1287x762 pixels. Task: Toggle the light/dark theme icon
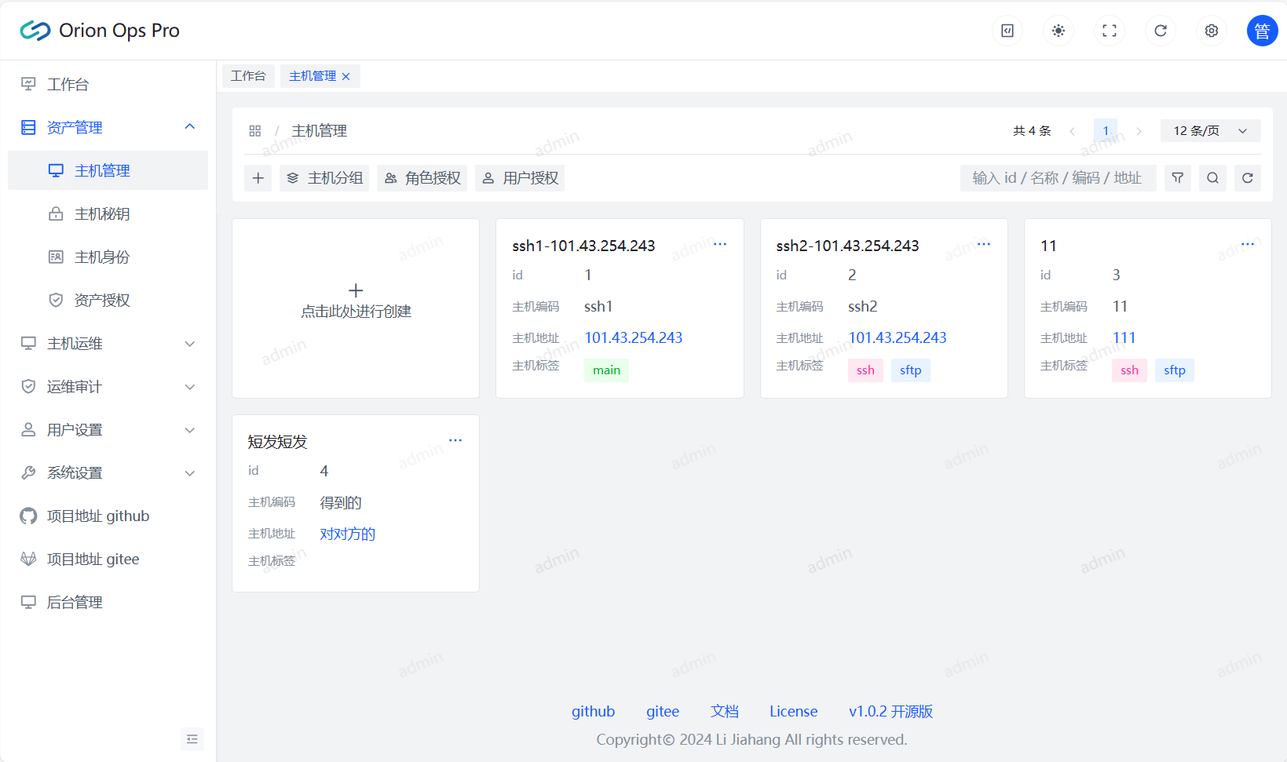pyautogui.click(x=1058, y=31)
